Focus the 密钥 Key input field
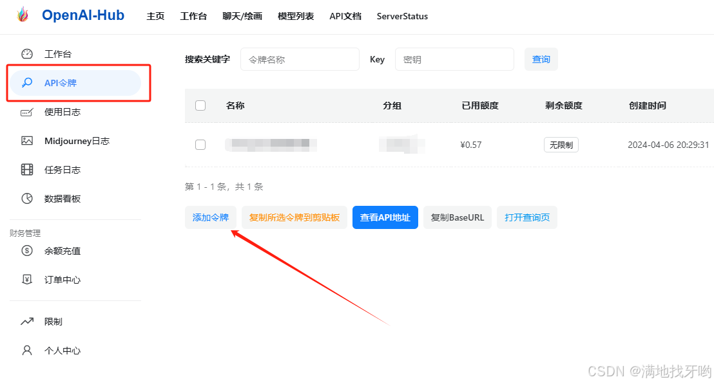 454,59
